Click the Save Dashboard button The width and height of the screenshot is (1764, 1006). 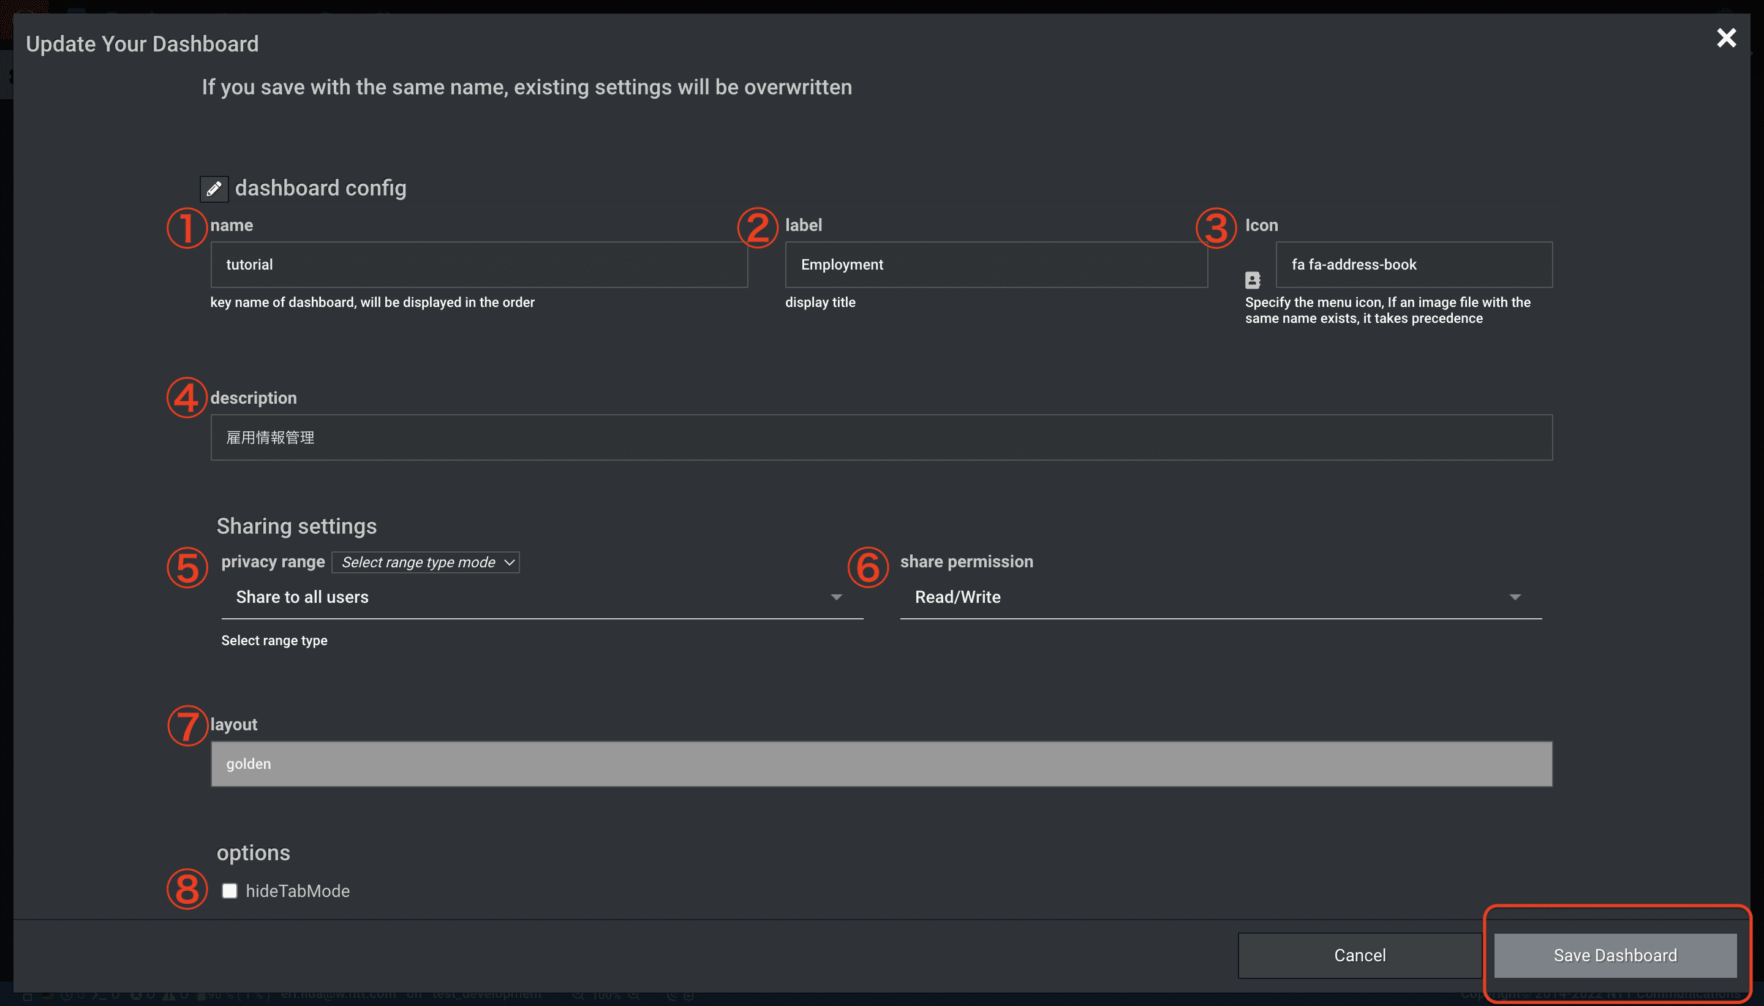[x=1615, y=955]
